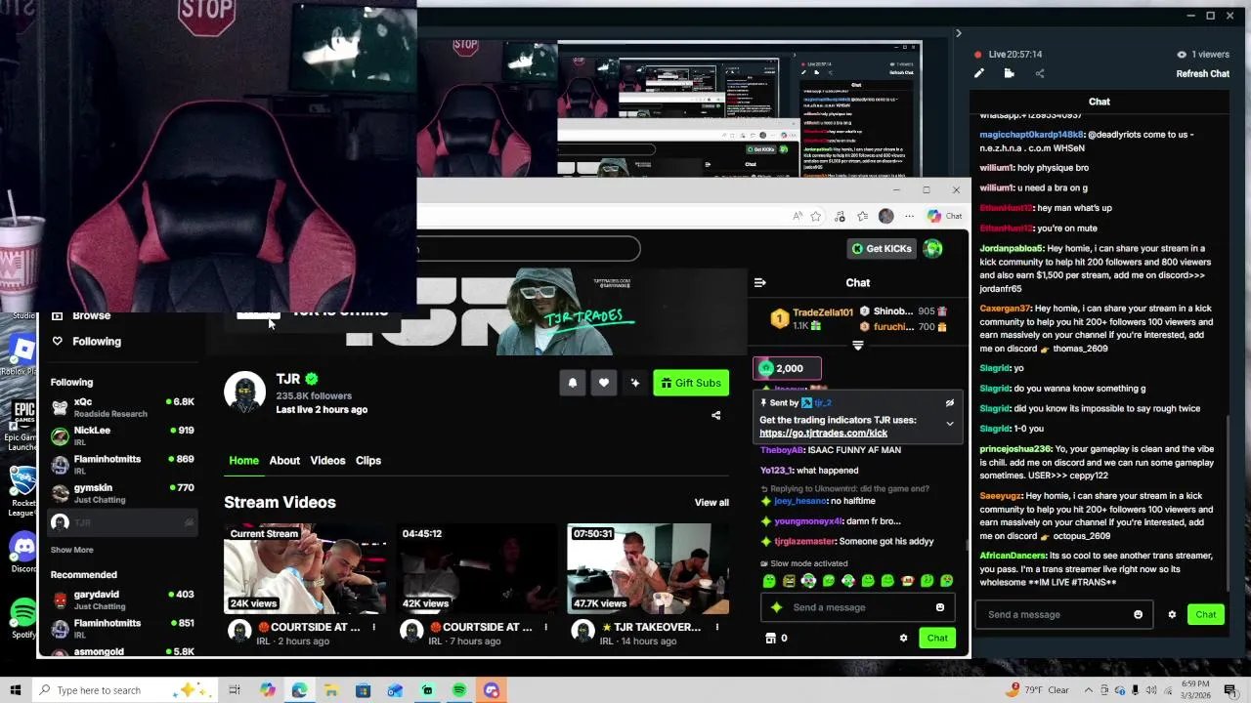
Task: Open xQc channel in Following list
Action: [122, 407]
